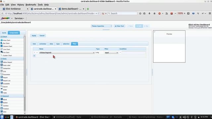Switch to the selection tab
This screenshot has width=212, height=119.
[x=66, y=44]
